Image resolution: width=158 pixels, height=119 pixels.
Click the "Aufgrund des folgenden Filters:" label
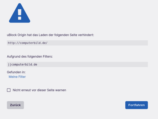point(30,56)
